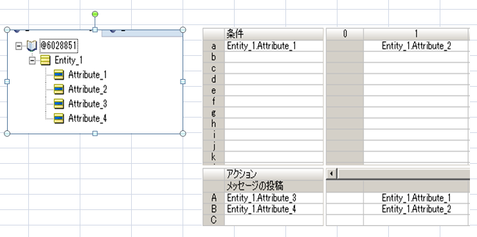The image size is (477, 237).
Task: Select the Attribute_4 tree label
Action: pyautogui.click(x=87, y=118)
